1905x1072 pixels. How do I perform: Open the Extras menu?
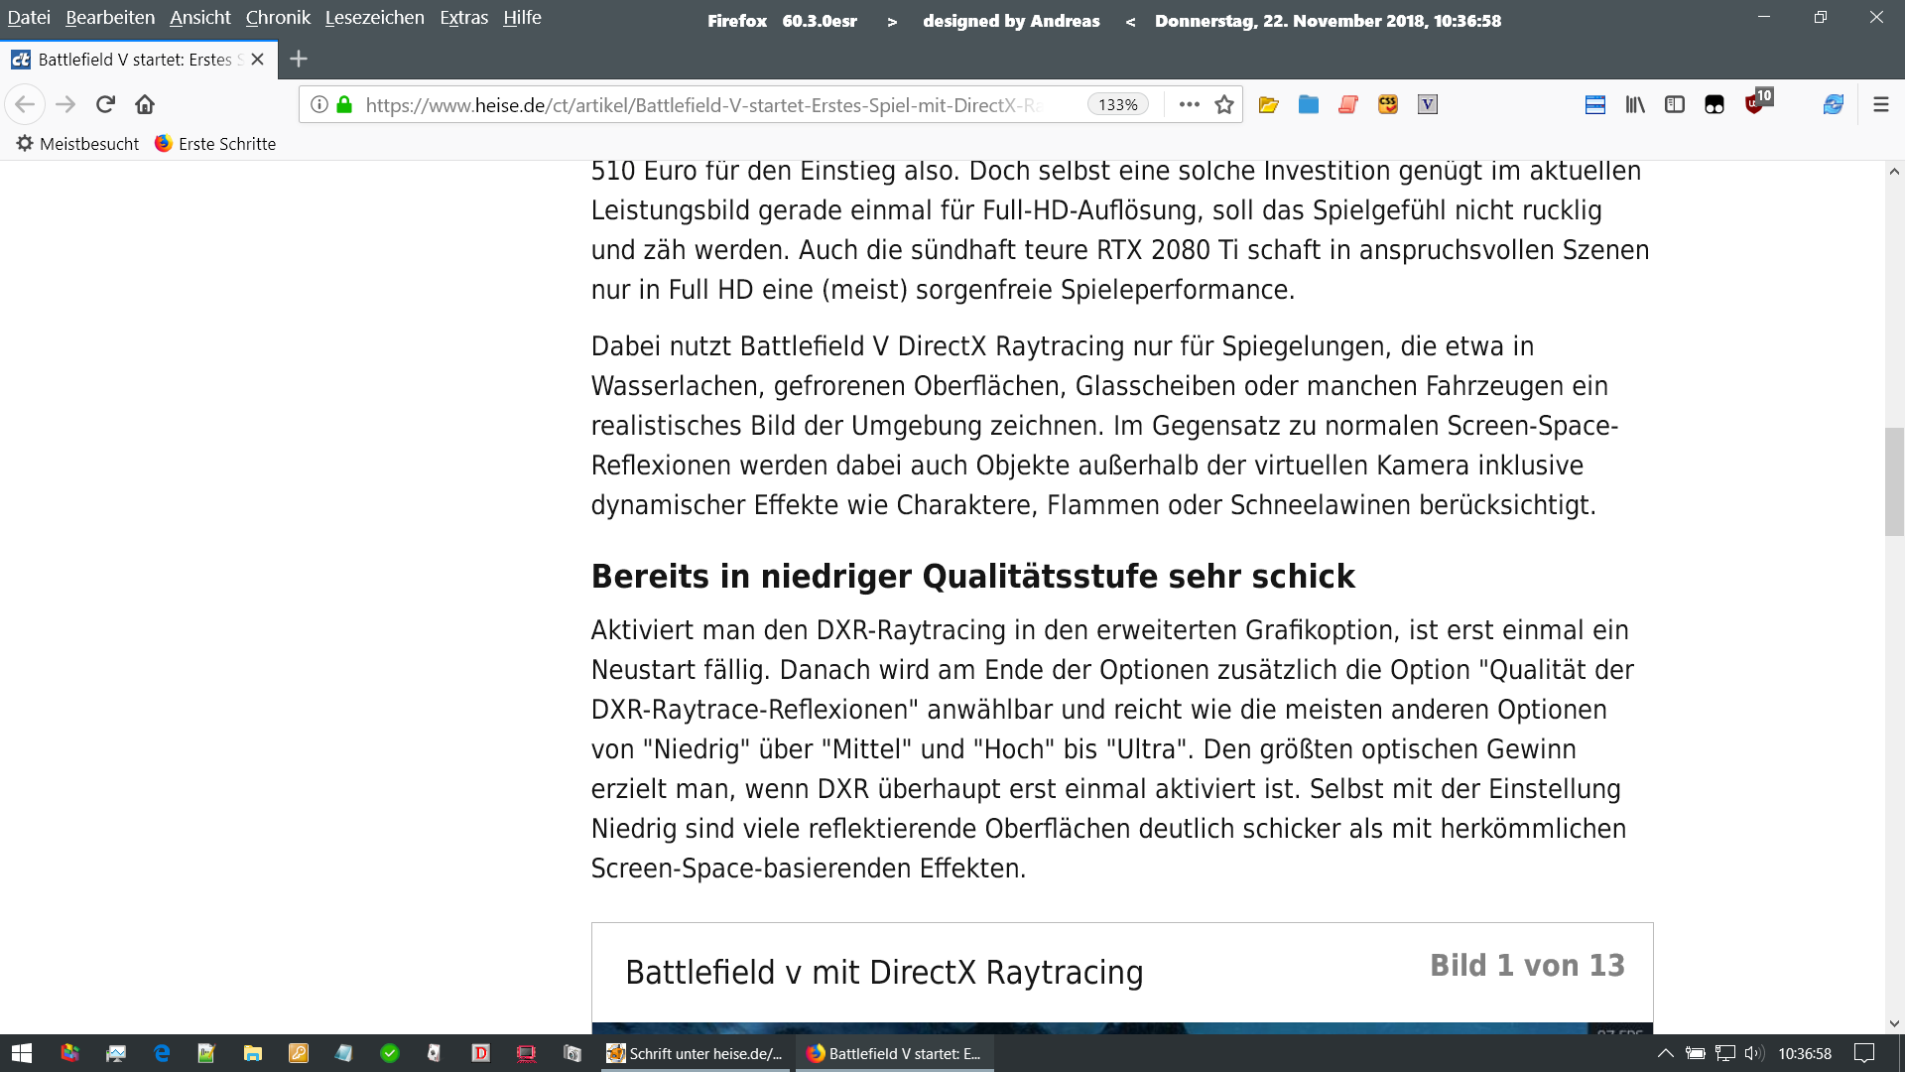tap(463, 18)
